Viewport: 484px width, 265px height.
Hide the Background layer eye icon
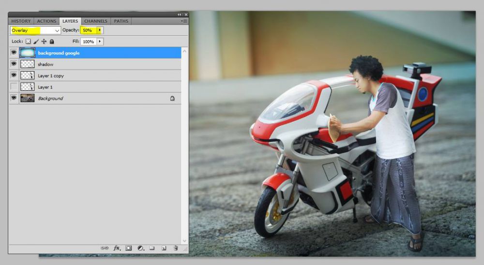(14, 98)
